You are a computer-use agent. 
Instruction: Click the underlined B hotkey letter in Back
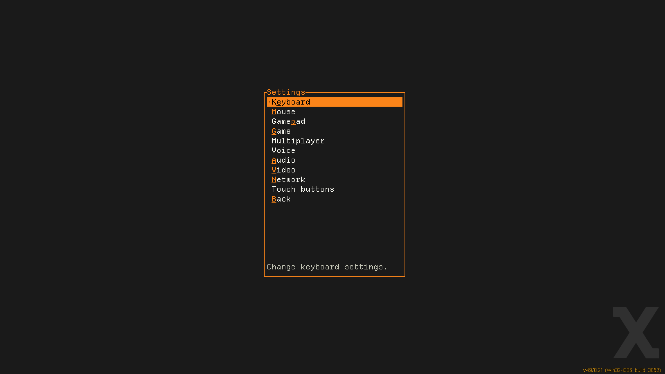pyautogui.click(x=274, y=199)
